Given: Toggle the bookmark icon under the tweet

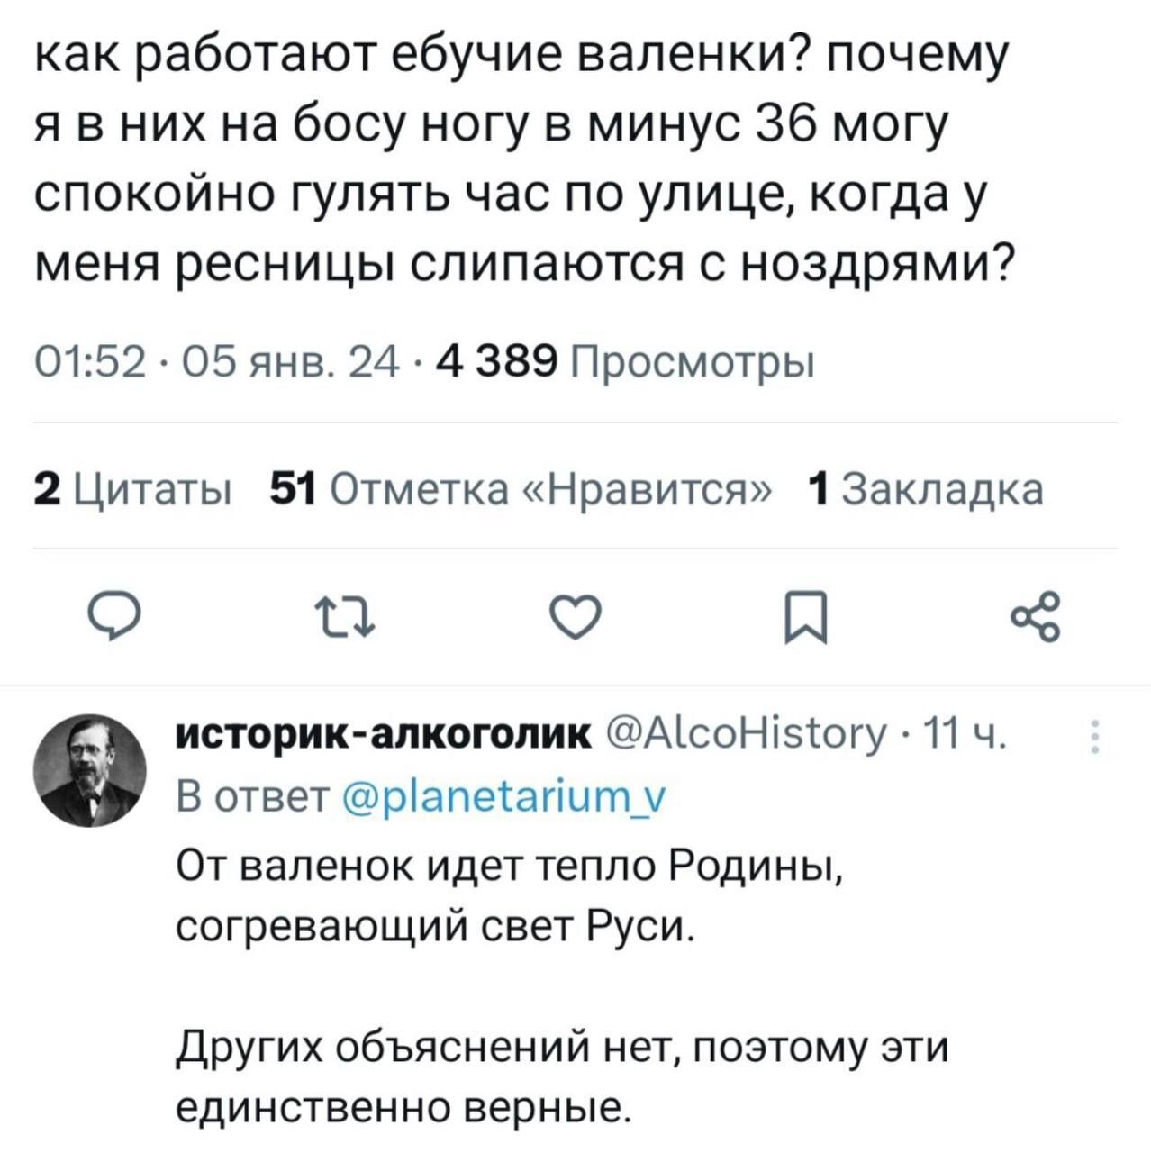Looking at the screenshot, I should point(804,619).
